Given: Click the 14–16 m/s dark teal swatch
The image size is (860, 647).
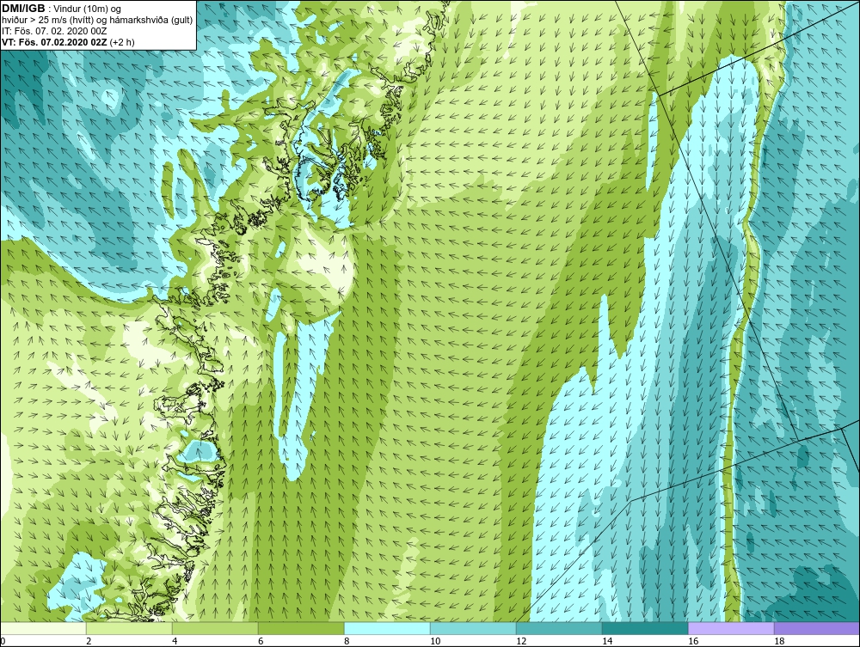Looking at the screenshot, I should [645, 628].
